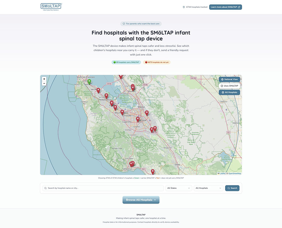
Task: Click Browse All Hospitals button
Action: click(x=141, y=200)
